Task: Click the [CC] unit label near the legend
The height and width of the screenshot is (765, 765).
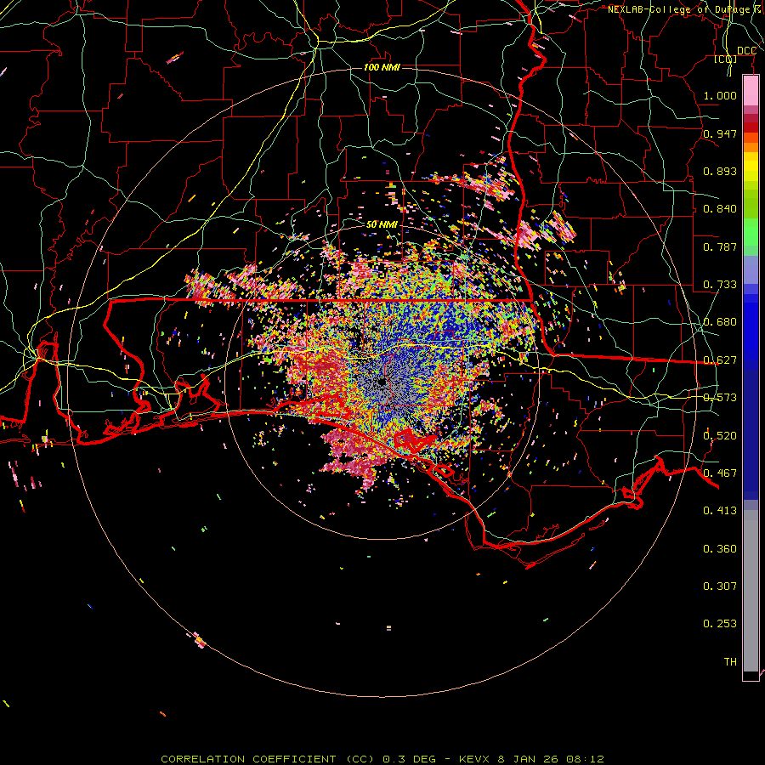Action: tap(725, 59)
